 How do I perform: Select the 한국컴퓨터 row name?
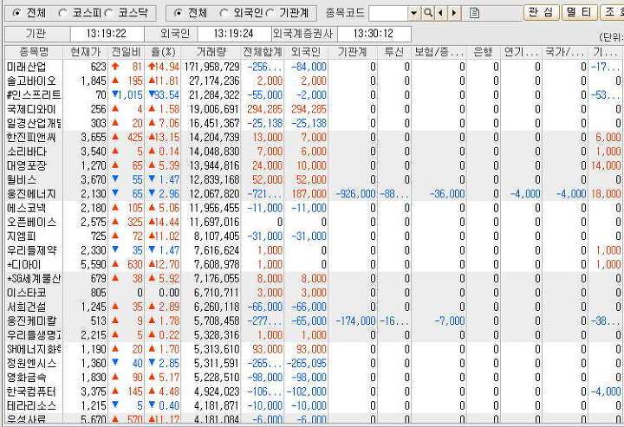pos(31,391)
